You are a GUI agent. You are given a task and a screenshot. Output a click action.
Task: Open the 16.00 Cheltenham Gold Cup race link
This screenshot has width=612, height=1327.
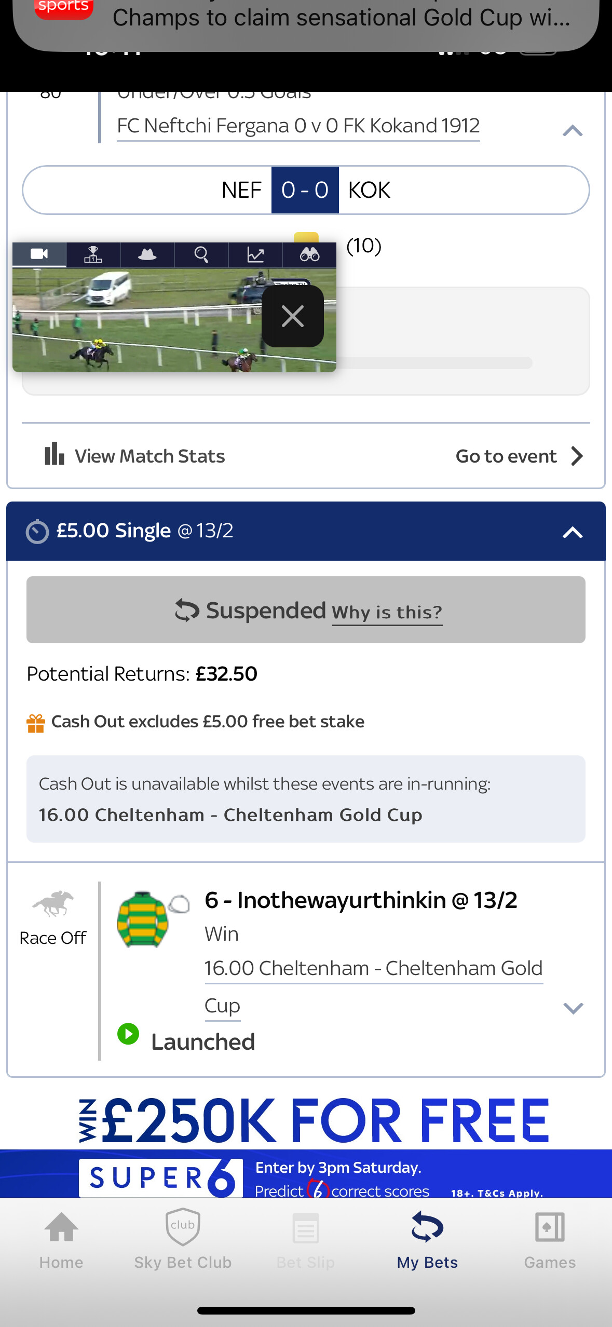[374, 986]
